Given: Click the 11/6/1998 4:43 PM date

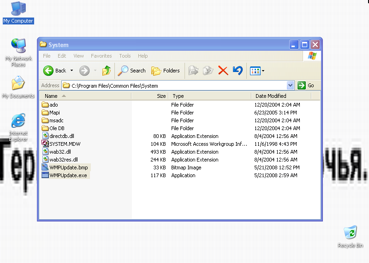Looking at the screenshot, I should pyautogui.click(x=275, y=144).
